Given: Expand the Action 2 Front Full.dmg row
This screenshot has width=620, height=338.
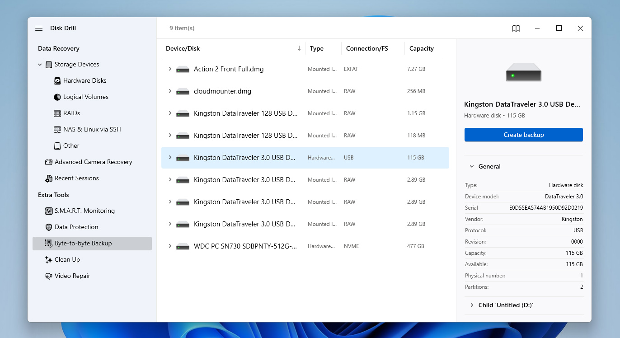Looking at the screenshot, I should tap(169, 69).
